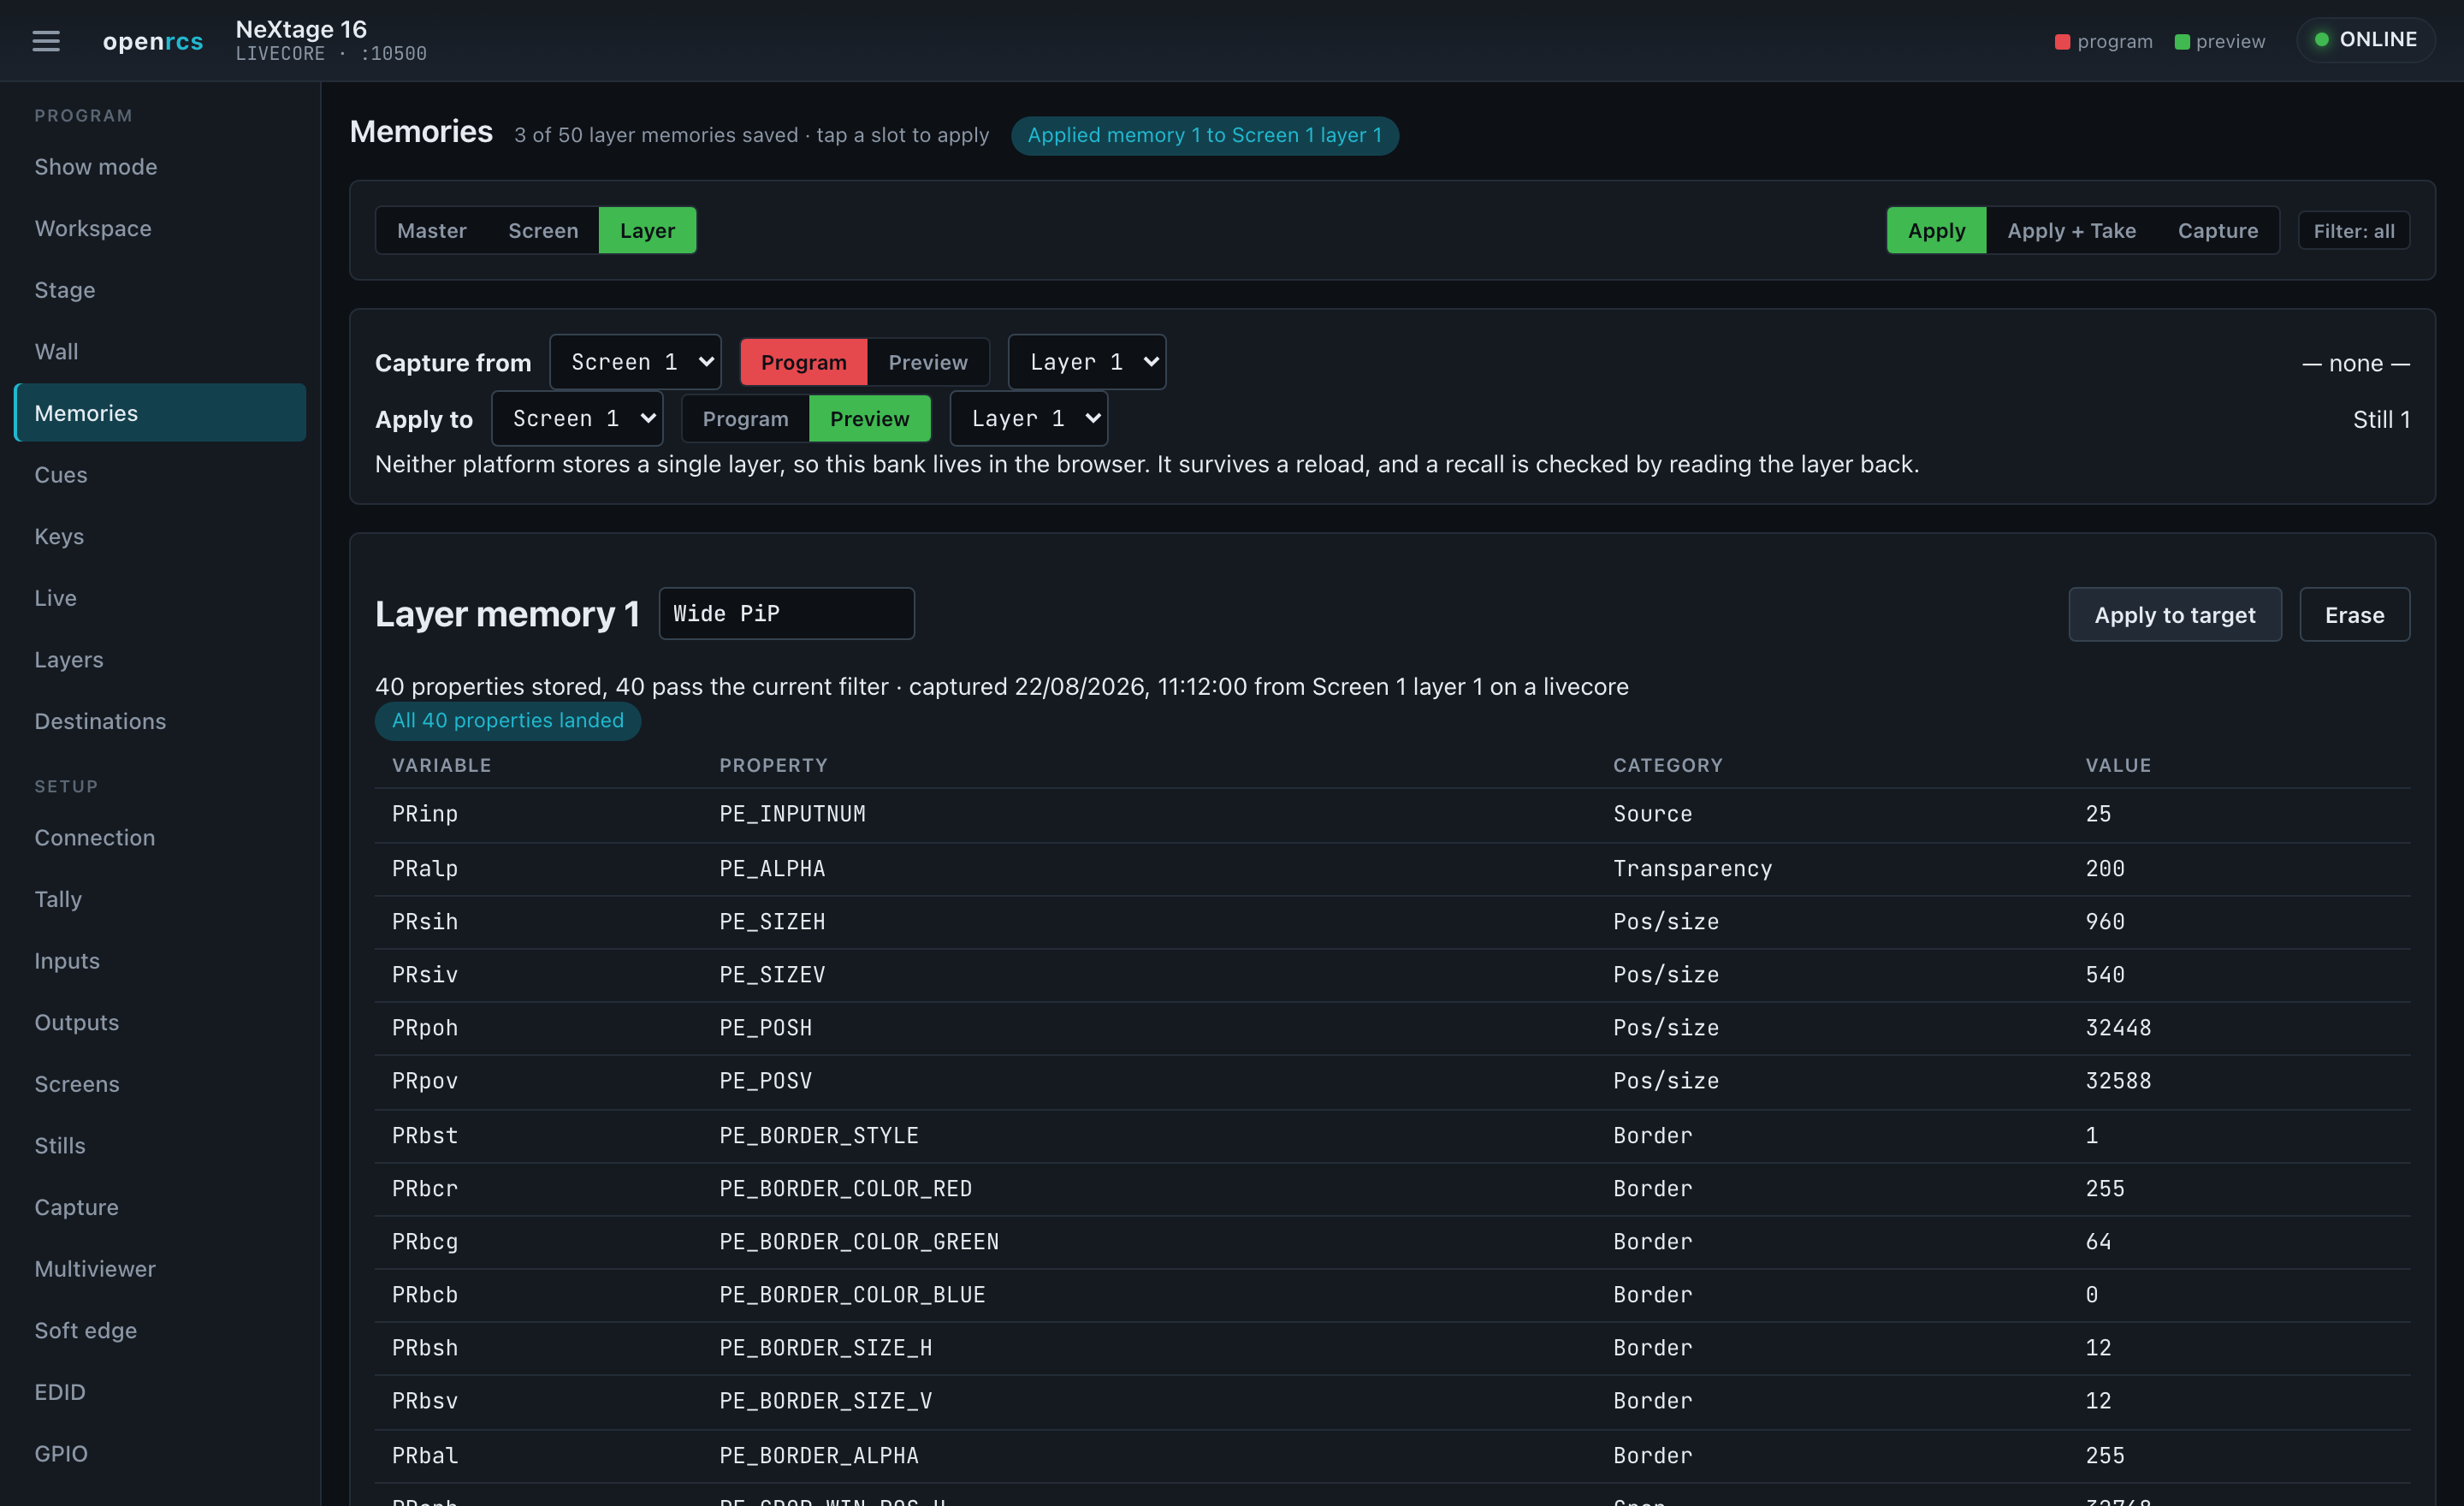Set Capture from to Program
Image resolution: width=2464 pixels, height=1506 pixels.
click(x=803, y=362)
